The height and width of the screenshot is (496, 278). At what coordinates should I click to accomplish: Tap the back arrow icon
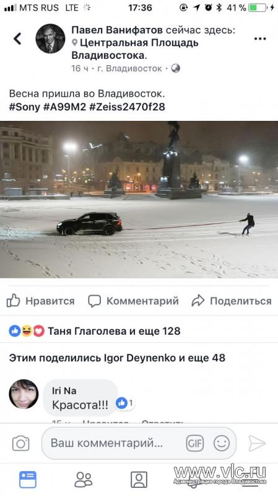17,38
